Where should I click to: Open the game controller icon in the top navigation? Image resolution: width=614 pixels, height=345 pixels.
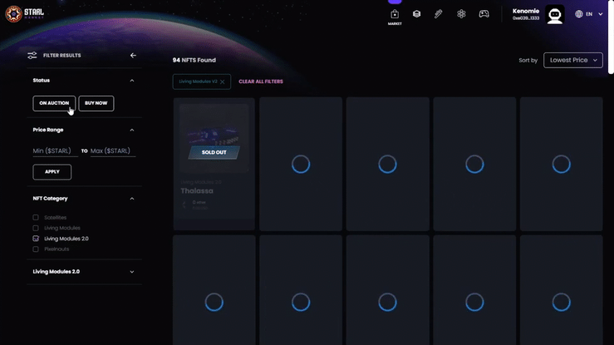pos(484,14)
